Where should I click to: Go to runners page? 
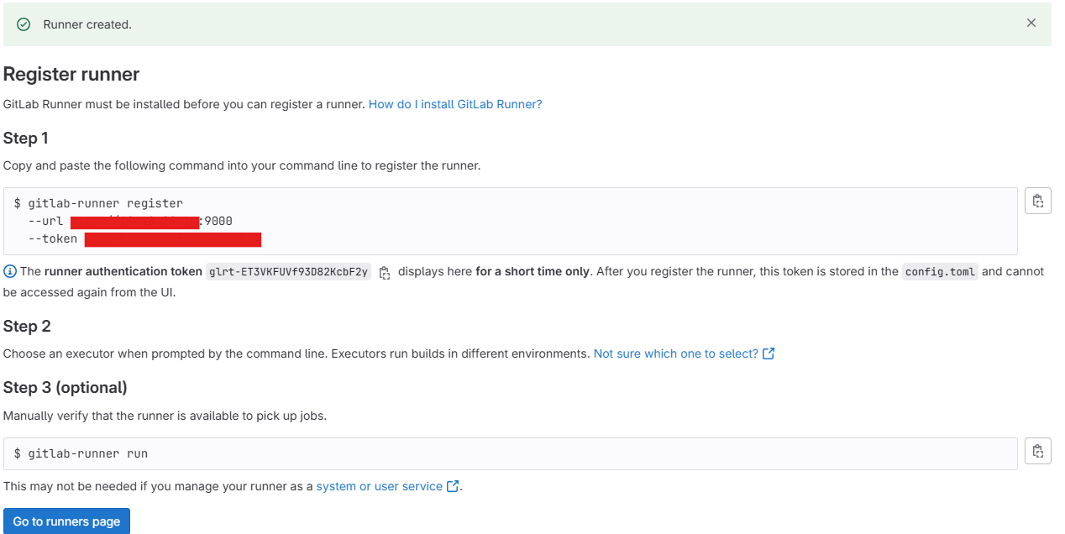(x=66, y=521)
